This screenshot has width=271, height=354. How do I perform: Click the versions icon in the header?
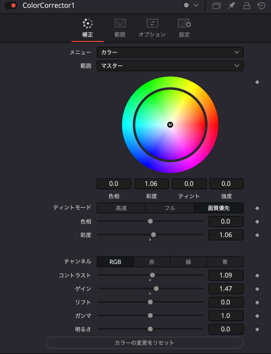click(x=217, y=6)
